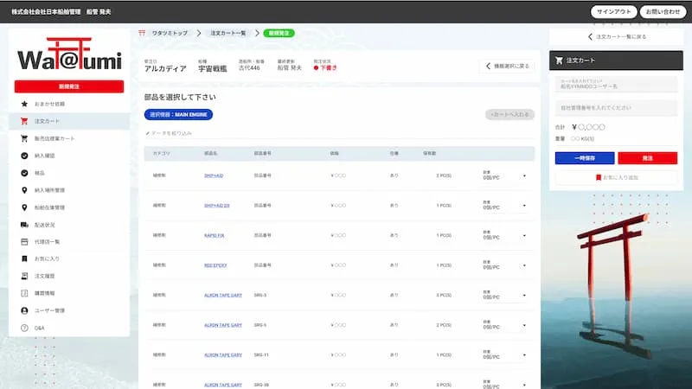The height and width of the screenshot is (389, 692).
Task: Click the お問い合わせ button
Action: [x=663, y=12]
